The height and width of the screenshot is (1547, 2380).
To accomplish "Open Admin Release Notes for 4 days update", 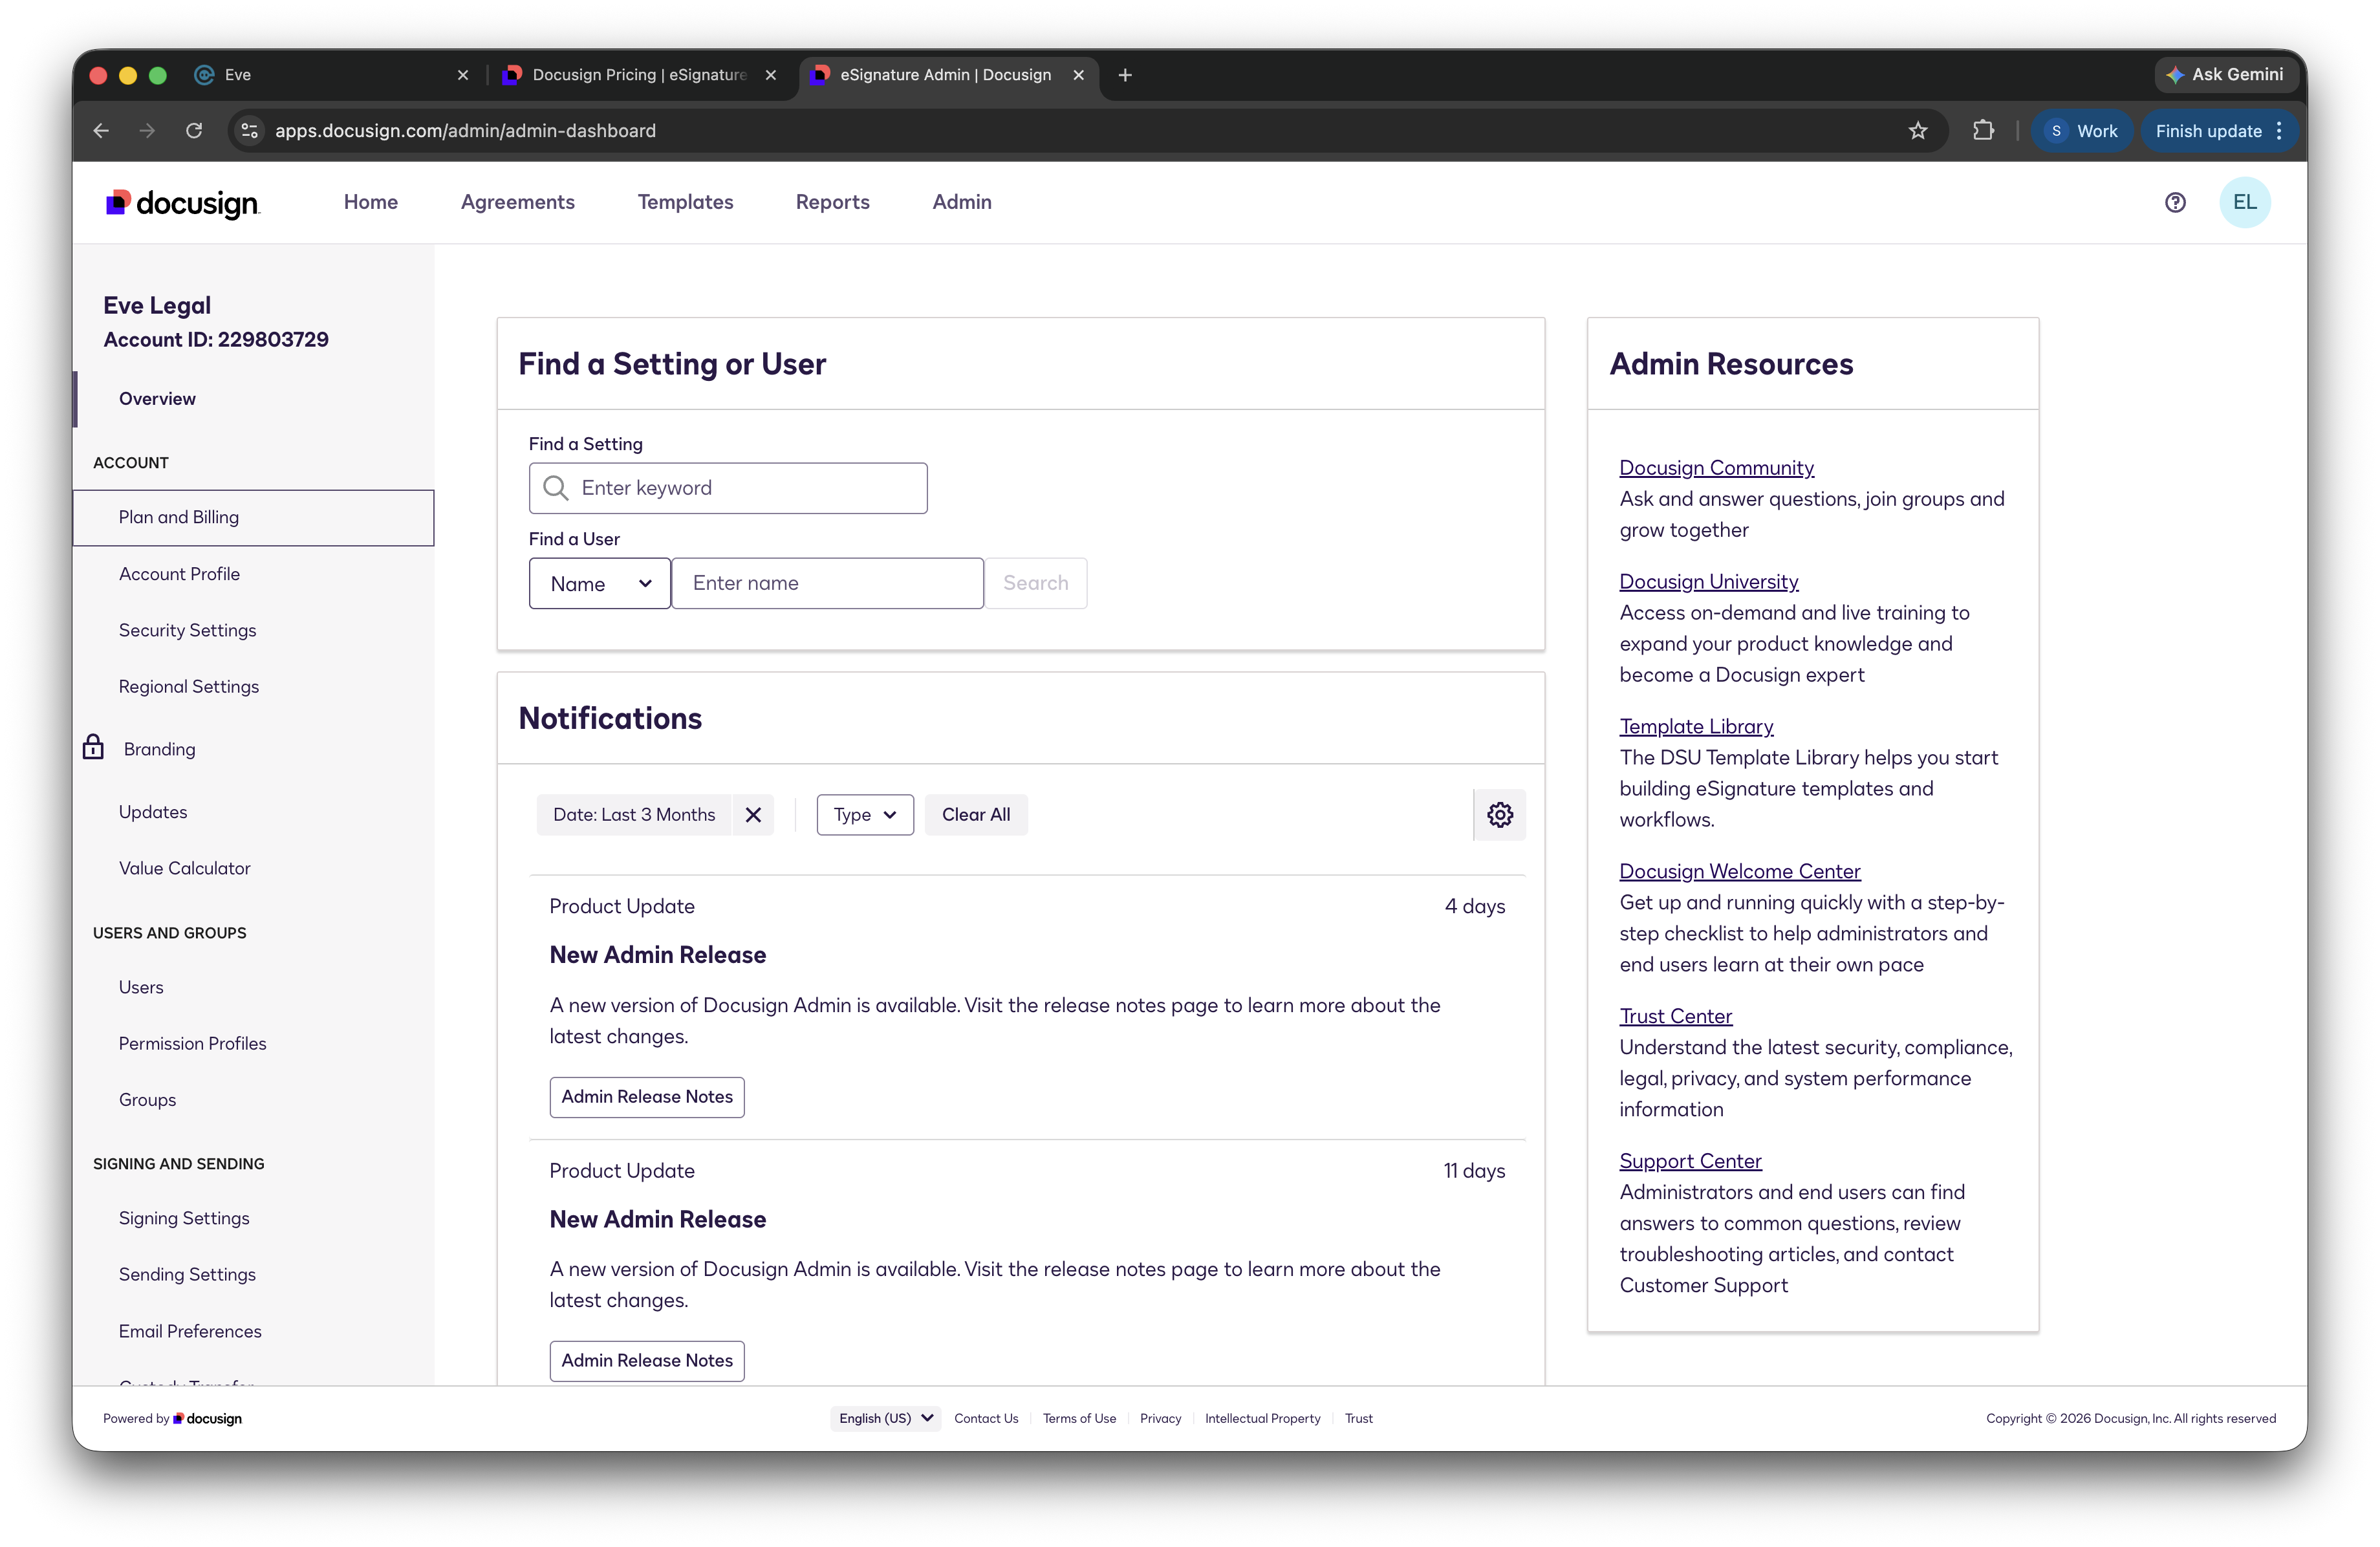I will 647,1097.
